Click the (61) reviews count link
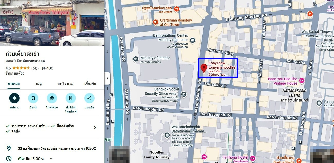This screenshot has height=163, width=334. click(x=34, y=68)
